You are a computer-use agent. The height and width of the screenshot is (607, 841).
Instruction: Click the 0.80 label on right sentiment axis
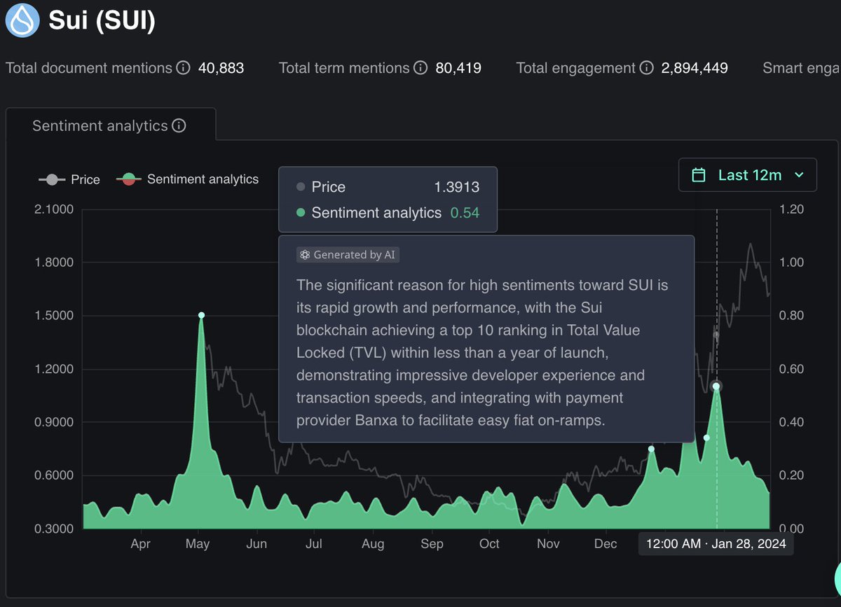pos(791,316)
